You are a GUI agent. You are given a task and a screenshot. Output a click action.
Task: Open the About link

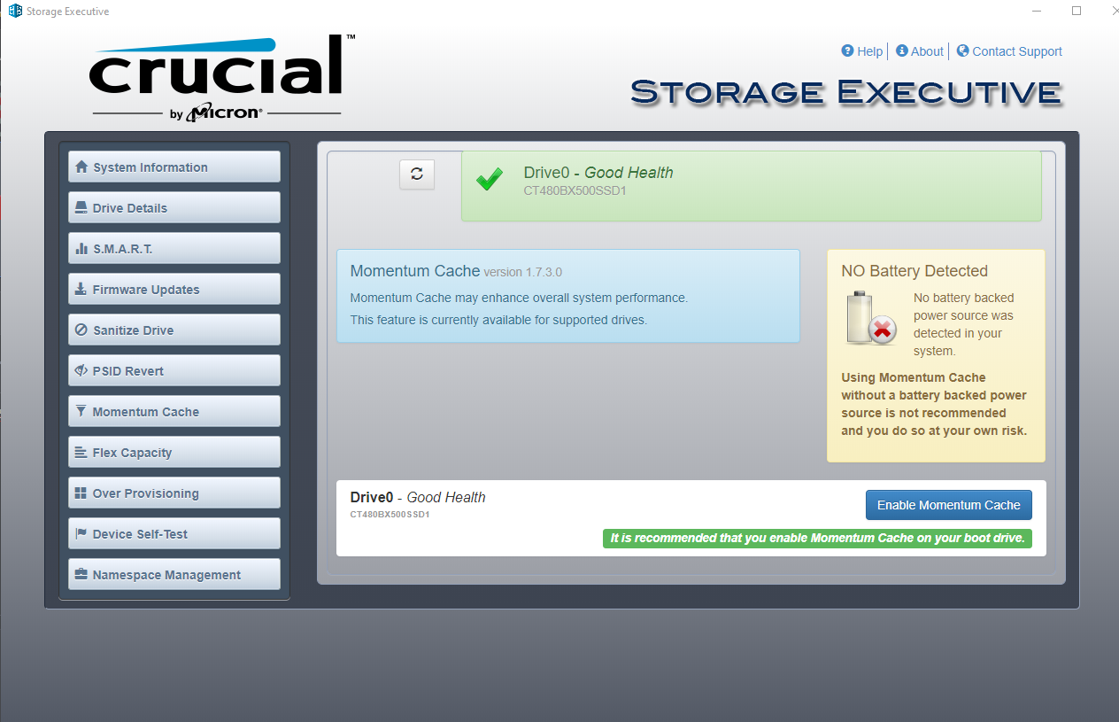[927, 51]
